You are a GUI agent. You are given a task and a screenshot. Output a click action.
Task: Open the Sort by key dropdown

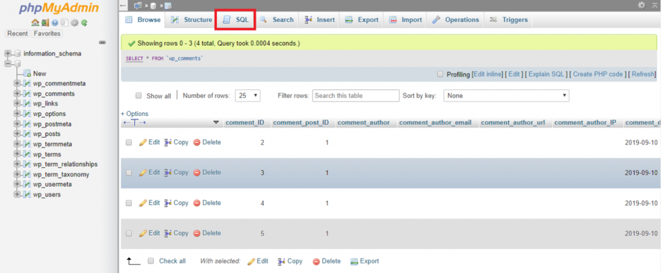[507, 95]
